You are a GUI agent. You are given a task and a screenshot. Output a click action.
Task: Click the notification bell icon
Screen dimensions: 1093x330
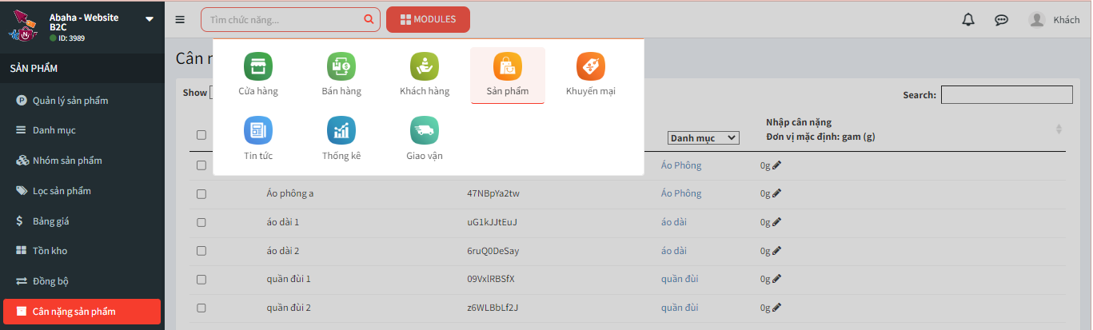tap(968, 20)
